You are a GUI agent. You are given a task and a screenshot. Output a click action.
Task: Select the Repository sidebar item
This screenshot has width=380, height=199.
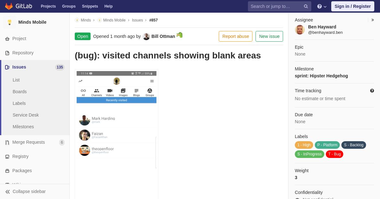35,53
